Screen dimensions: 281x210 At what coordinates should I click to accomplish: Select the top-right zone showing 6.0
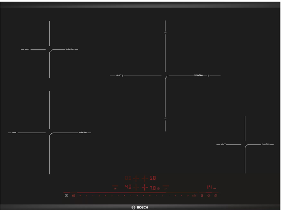coord(152,178)
